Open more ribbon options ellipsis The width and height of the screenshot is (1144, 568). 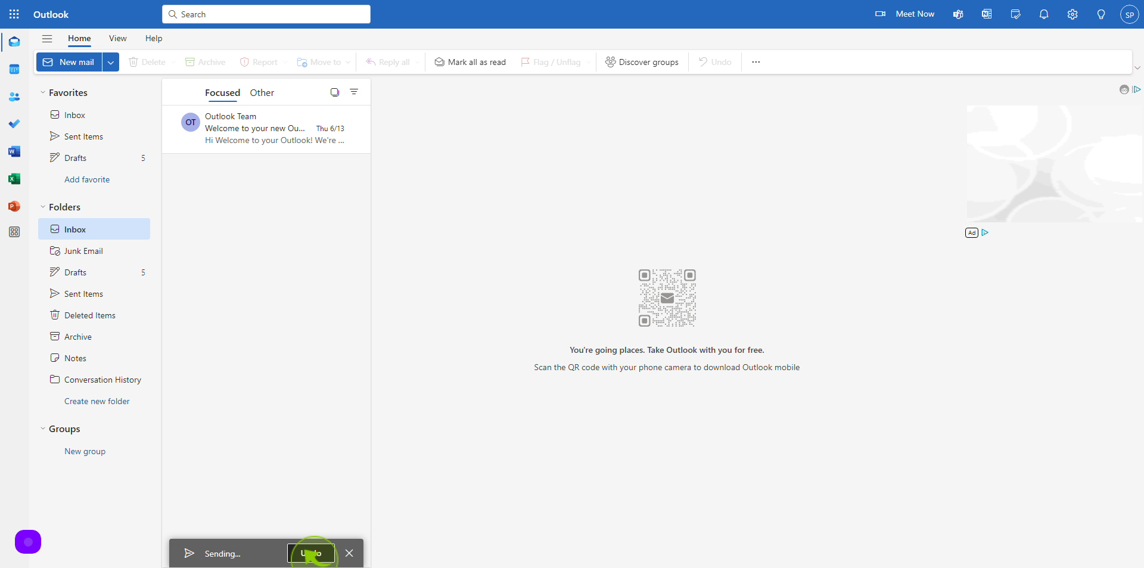[756, 62]
